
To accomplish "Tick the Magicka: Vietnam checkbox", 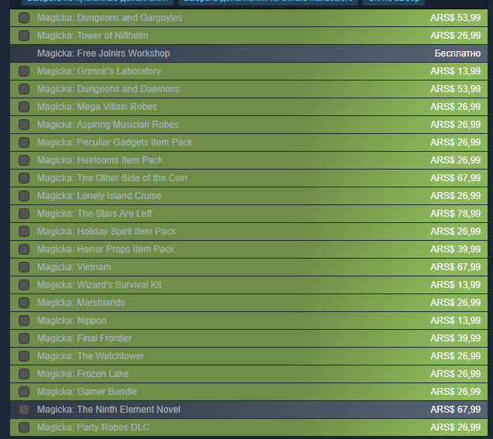I will (24, 267).
